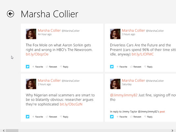The height and width of the screenshot is (132, 176).
Task: Favorite the Nigerian email scammers tweet
Action: [x=38, y=117]
